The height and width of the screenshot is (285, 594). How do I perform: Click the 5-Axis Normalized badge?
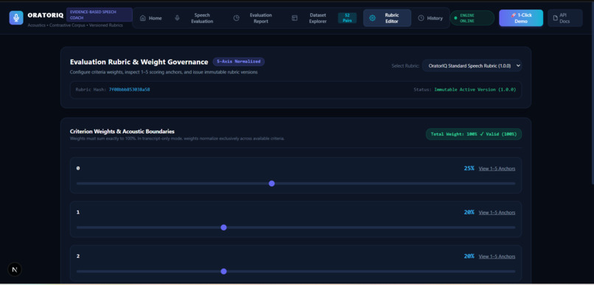point(239,61)
